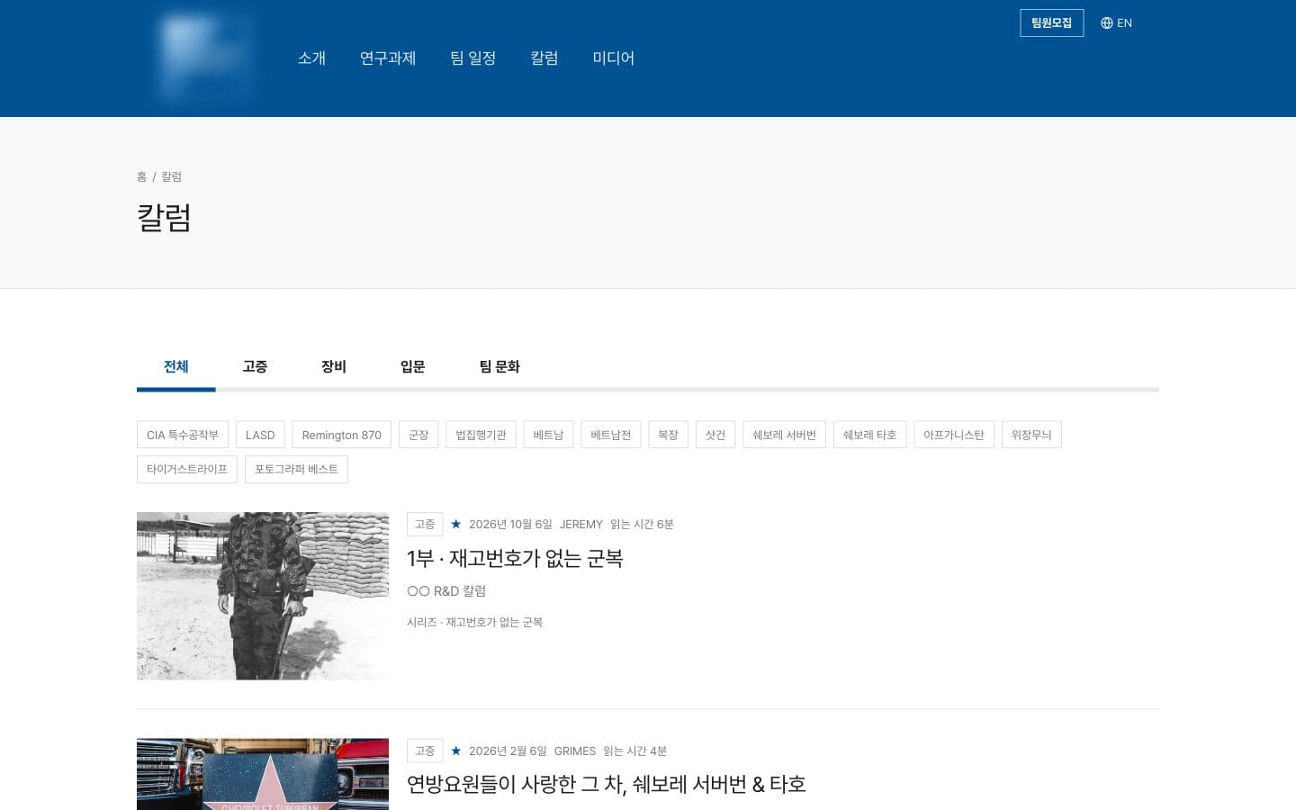Select the 타이거스트라이프 tag
The width and height of the screenshot is (1296, 810).
187,469
